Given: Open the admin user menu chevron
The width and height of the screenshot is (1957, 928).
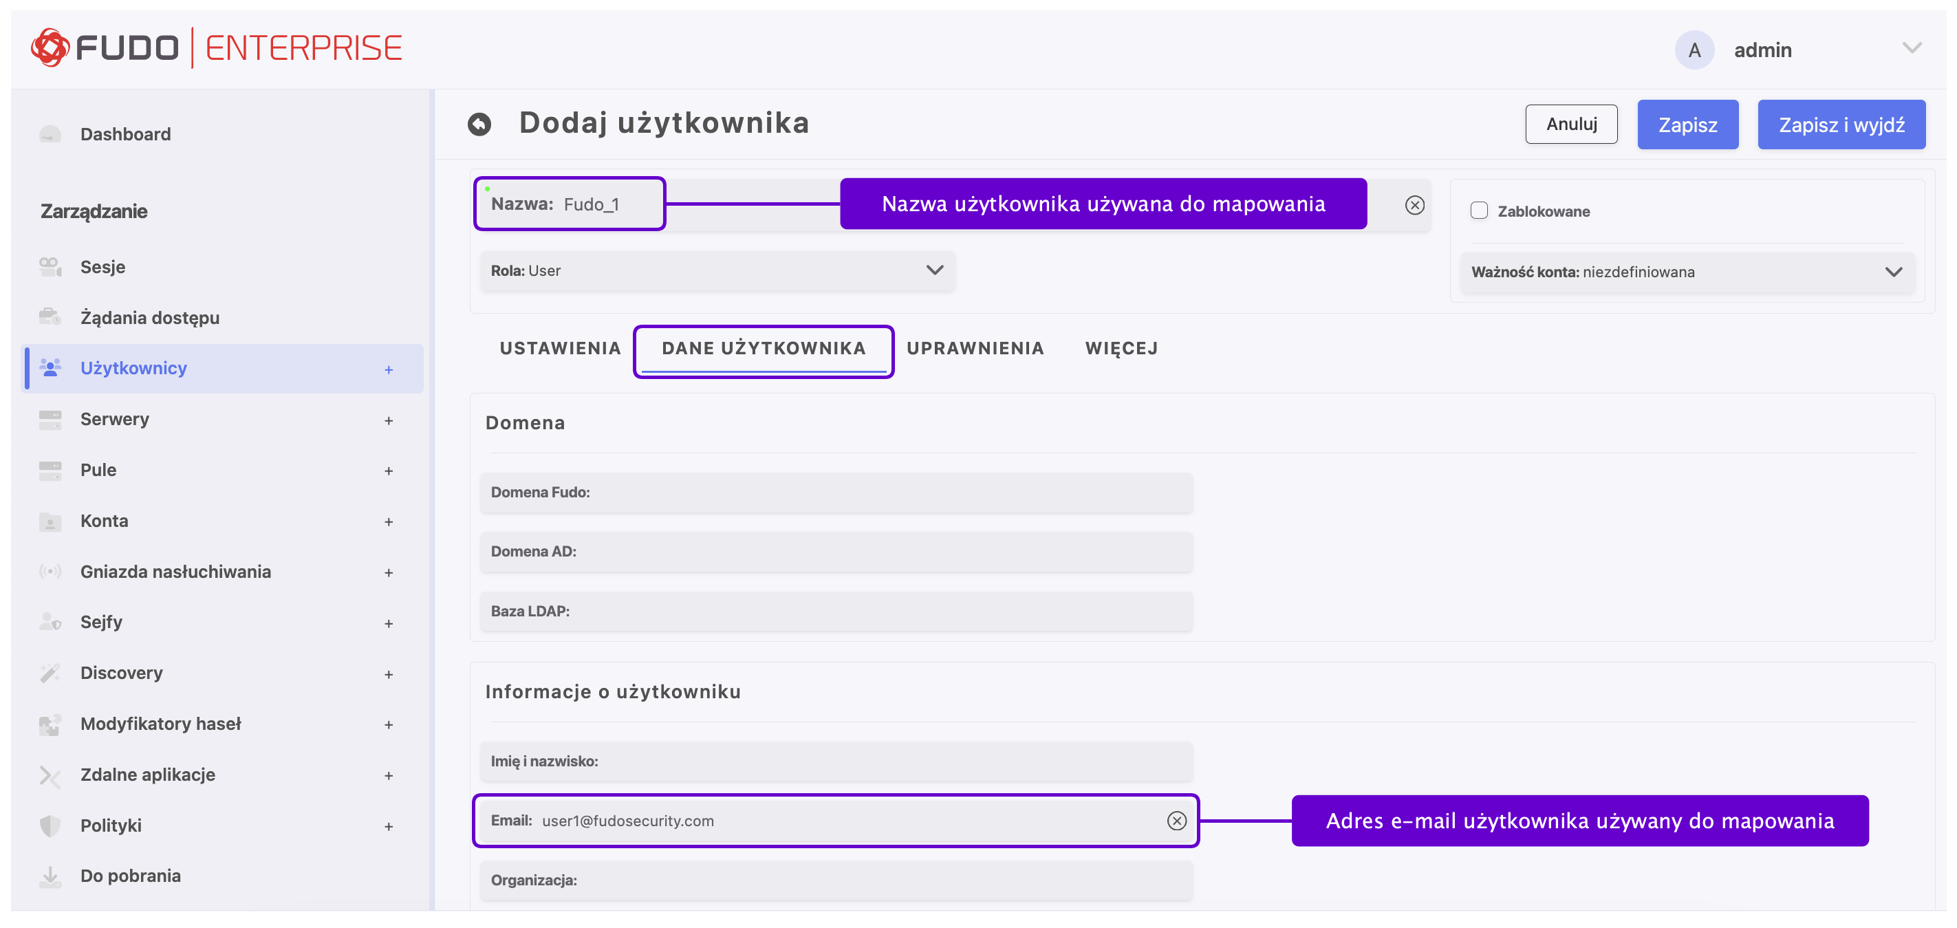Looking at the screenshot, I should coord(1912,49).
